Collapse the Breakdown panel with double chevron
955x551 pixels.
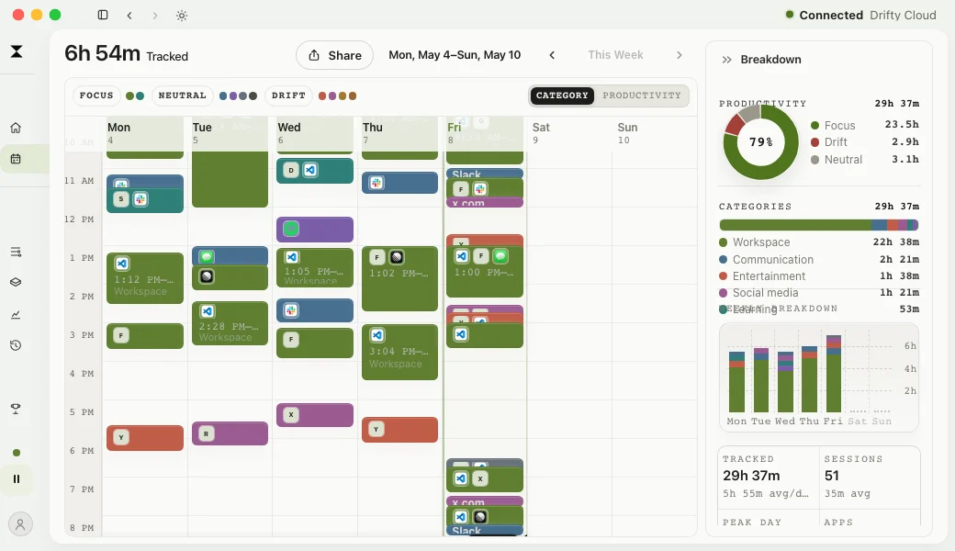point(726,60)
